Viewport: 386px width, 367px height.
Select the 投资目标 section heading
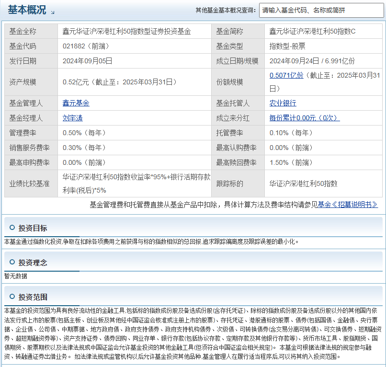pyautogui.click(x=33, y=228)
